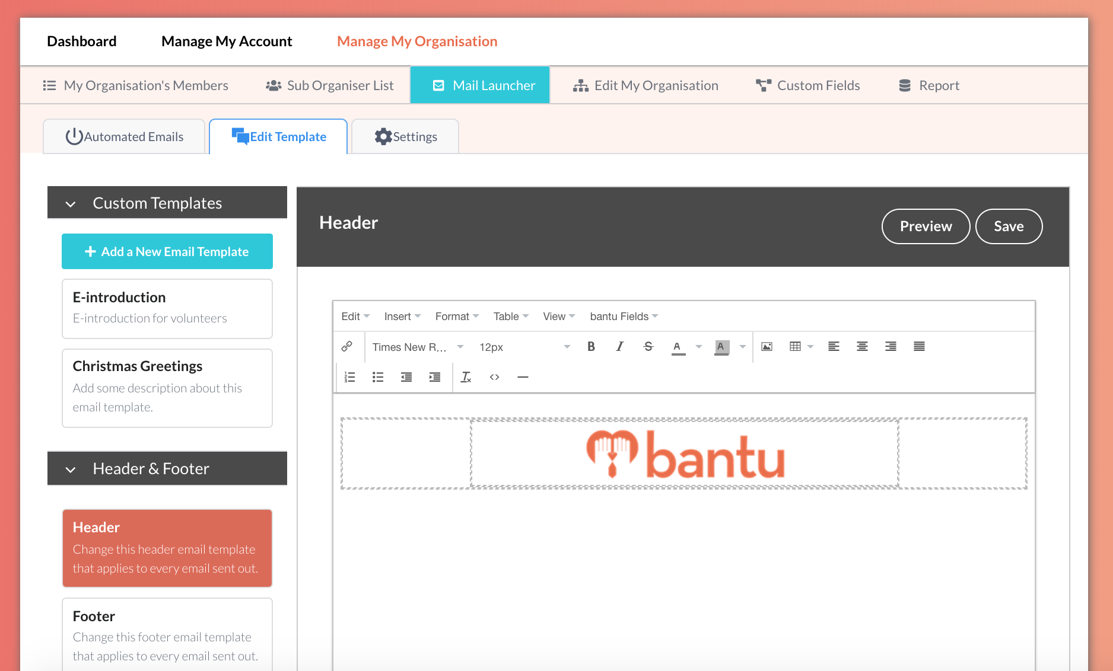Open the Settings tab
1113x671 pixels.
pos(405,137)
